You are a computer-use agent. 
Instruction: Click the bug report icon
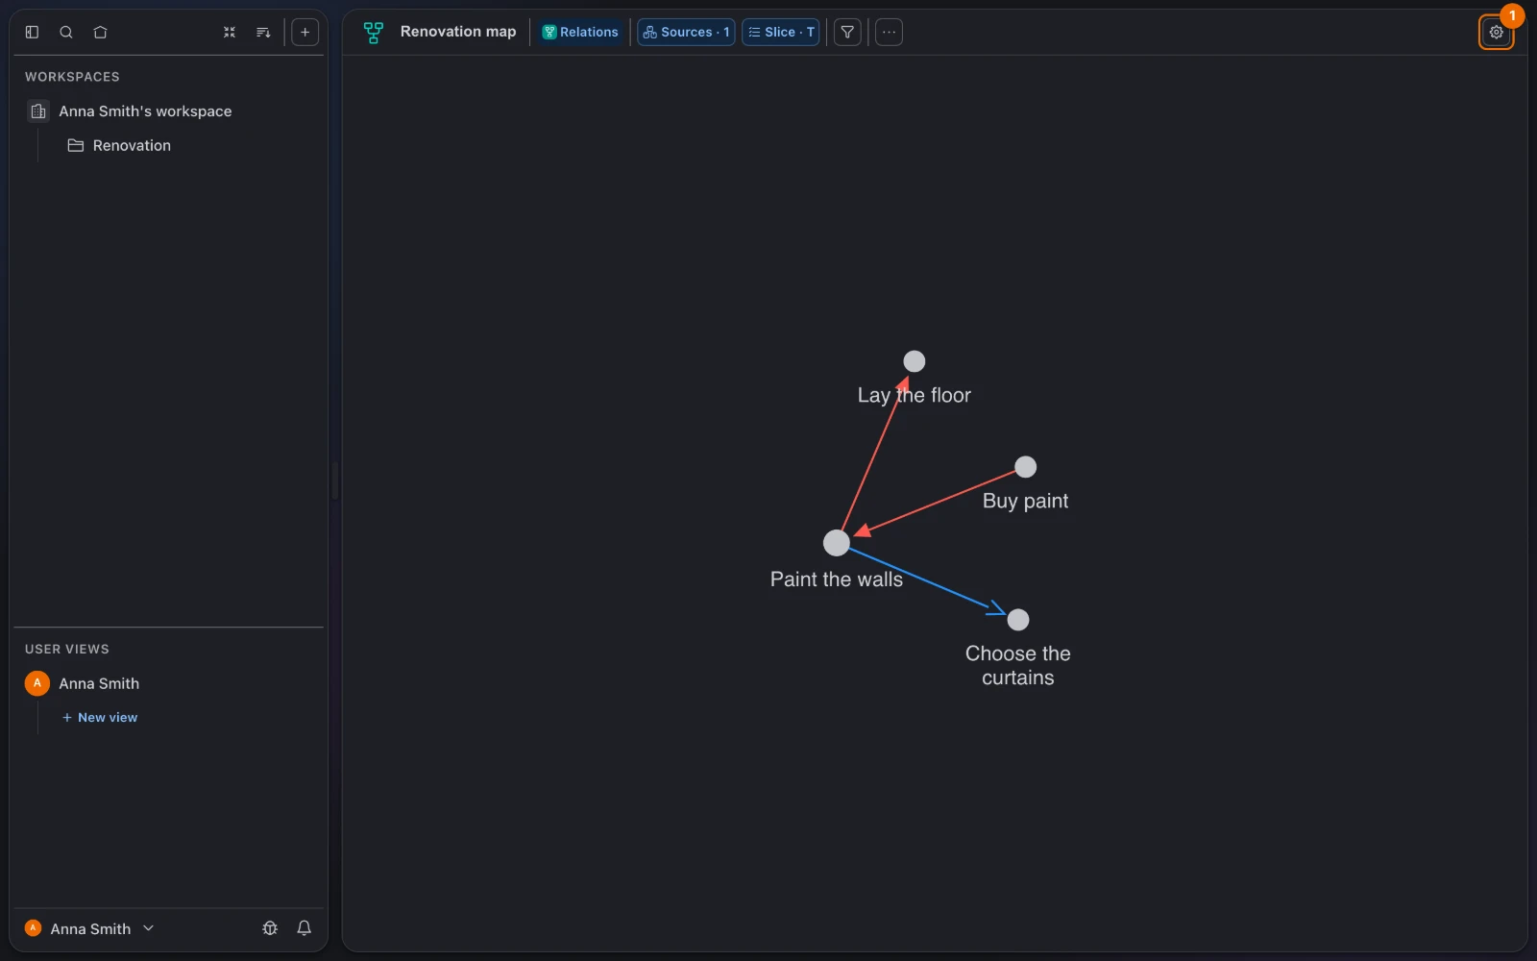click(270, 928)
